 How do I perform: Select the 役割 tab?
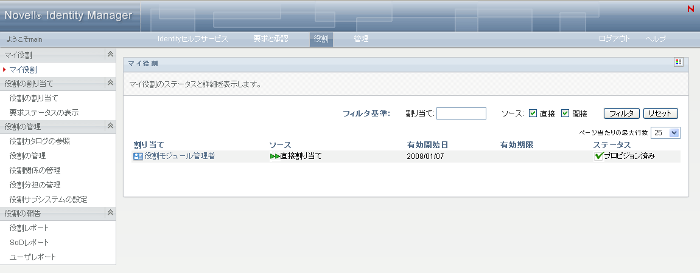[x=321, y=39]
